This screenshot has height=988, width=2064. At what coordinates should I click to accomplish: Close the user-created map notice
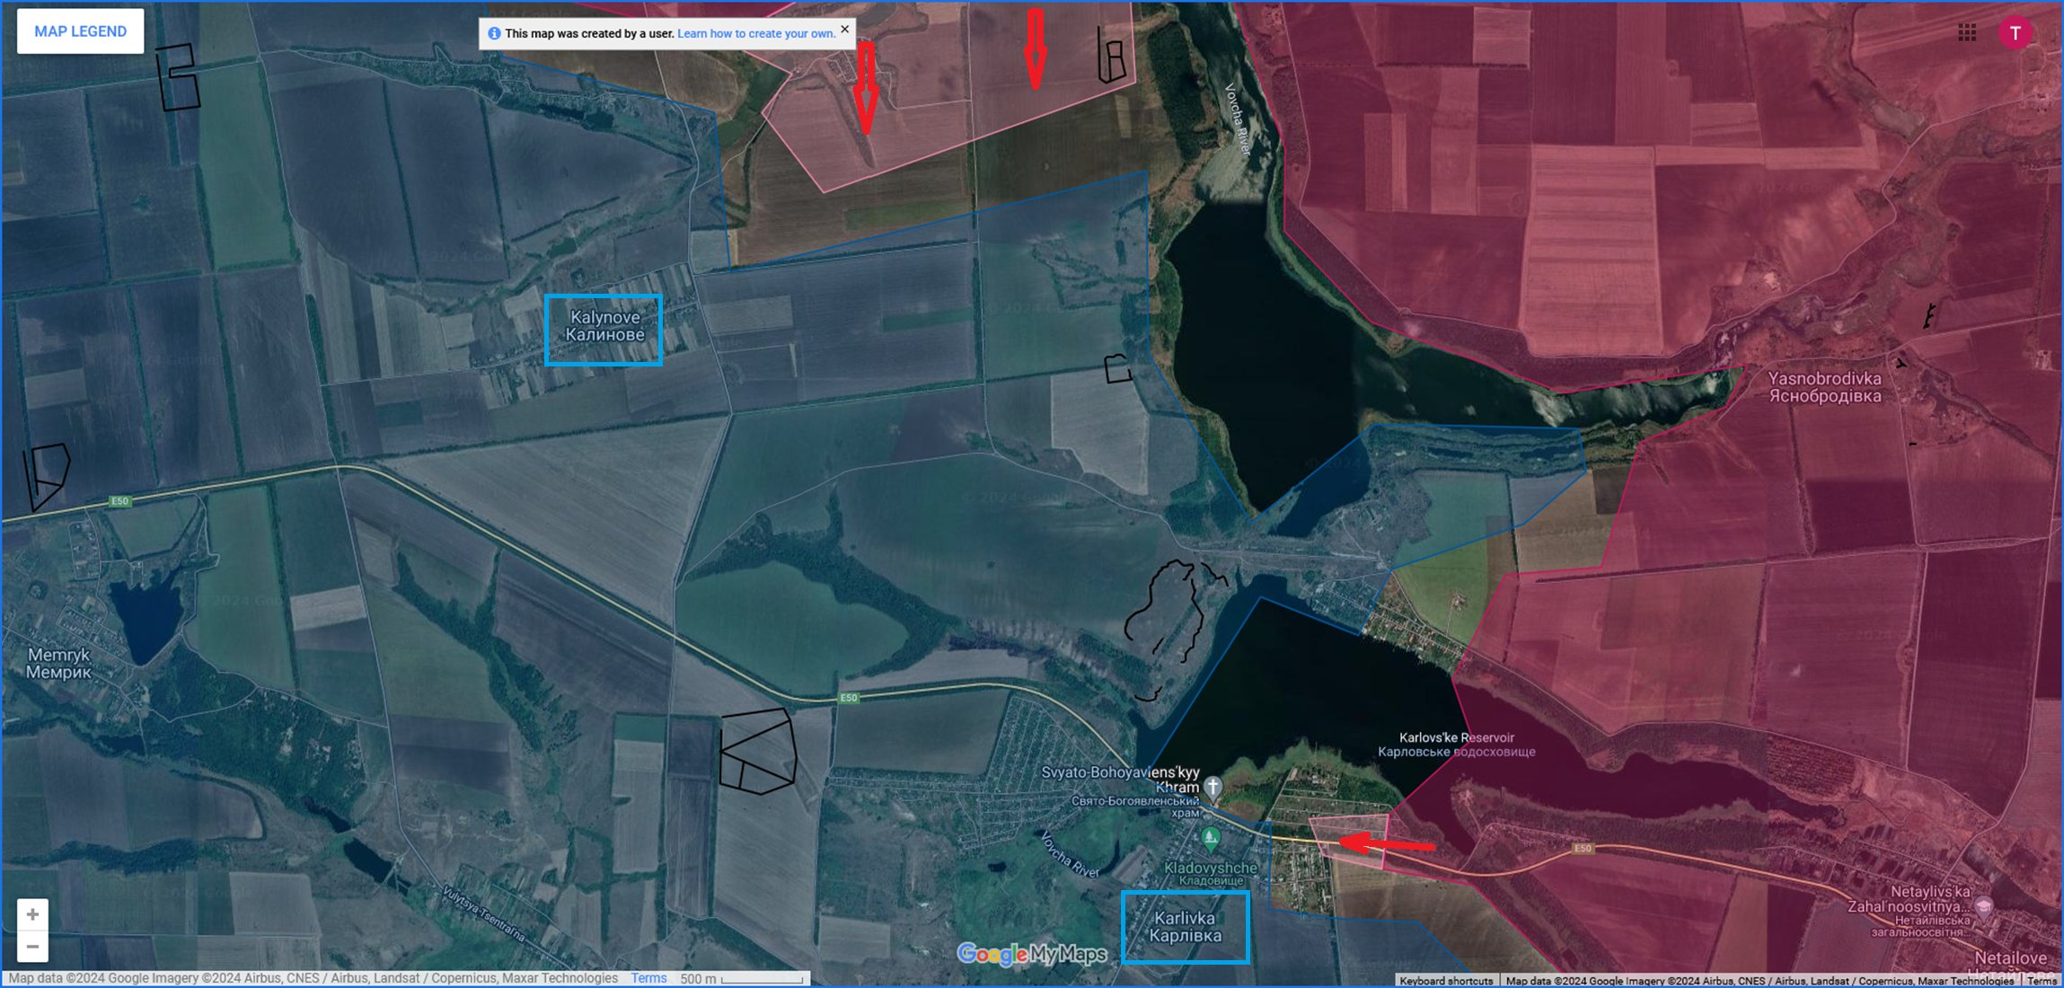[x=844, y=30]
